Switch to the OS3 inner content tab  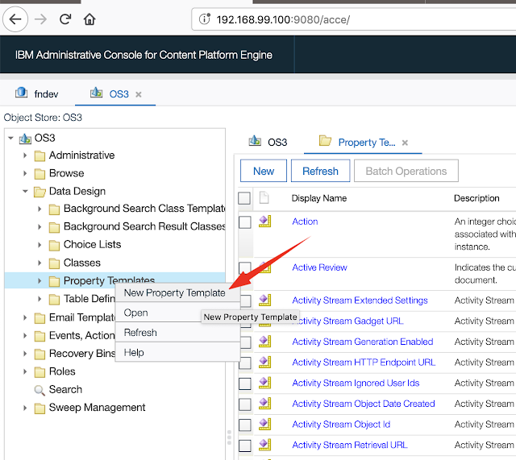268,142
